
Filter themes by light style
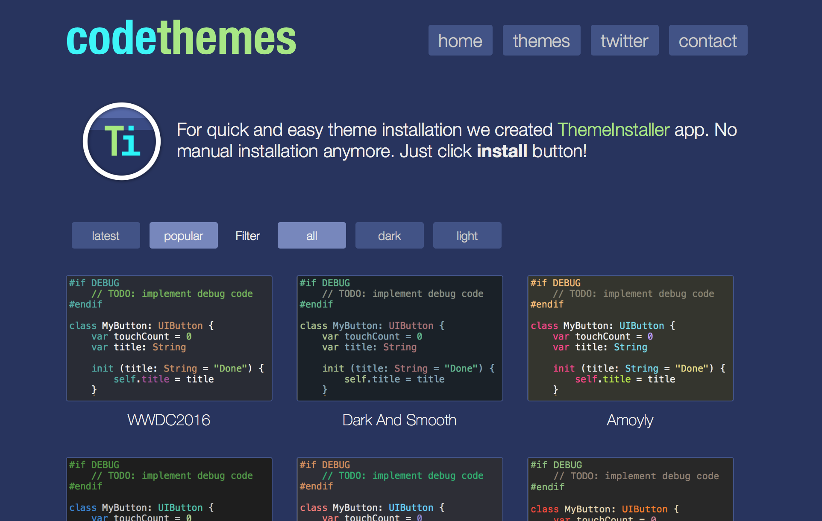(x=467, y=235)
